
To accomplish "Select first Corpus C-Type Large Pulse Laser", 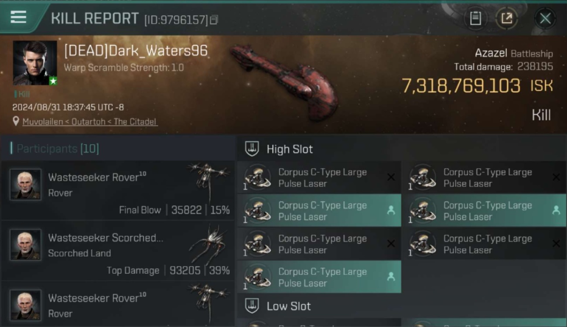I will [x=319, y=178].
